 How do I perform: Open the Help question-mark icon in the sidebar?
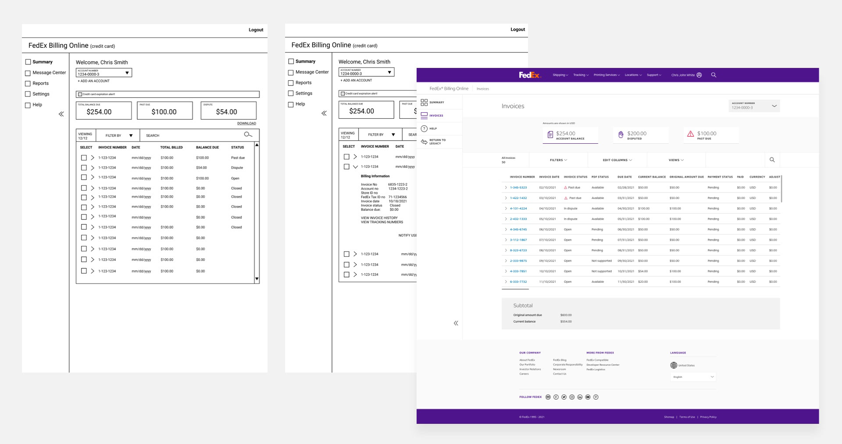coord(424,128)
